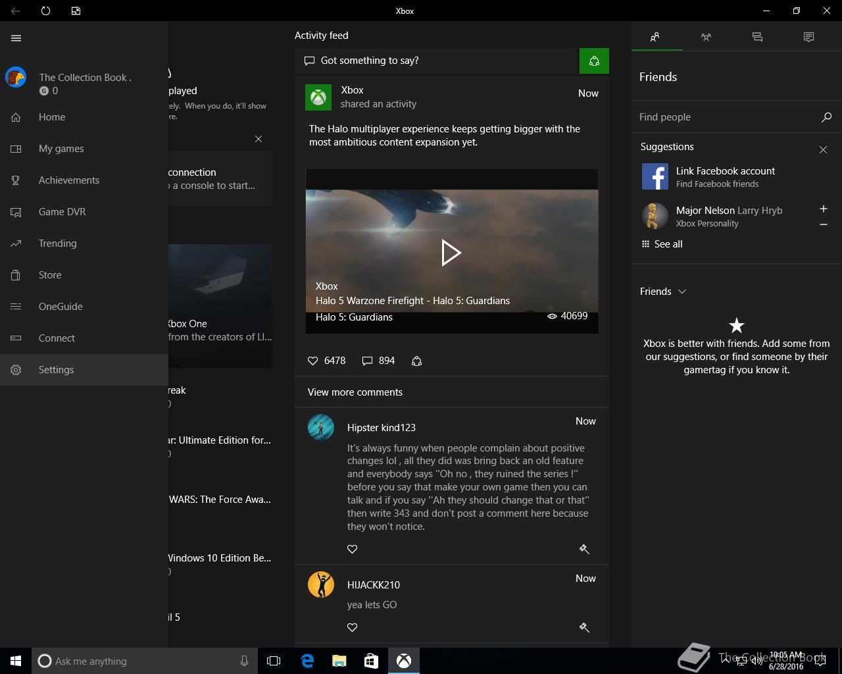Click the Cortana microphone icon
This screenshot has height=674, width=842.
pos(244,661)
